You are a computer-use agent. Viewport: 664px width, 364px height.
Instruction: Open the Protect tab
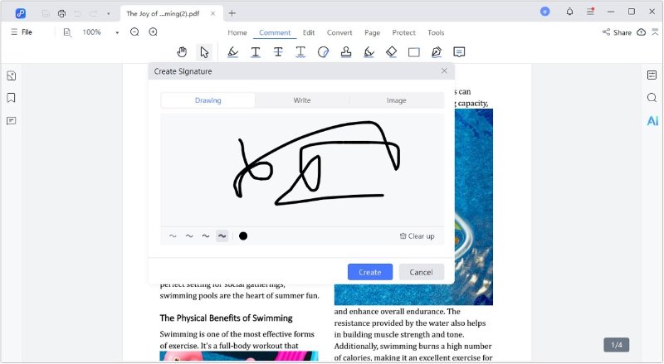[404, 32]
